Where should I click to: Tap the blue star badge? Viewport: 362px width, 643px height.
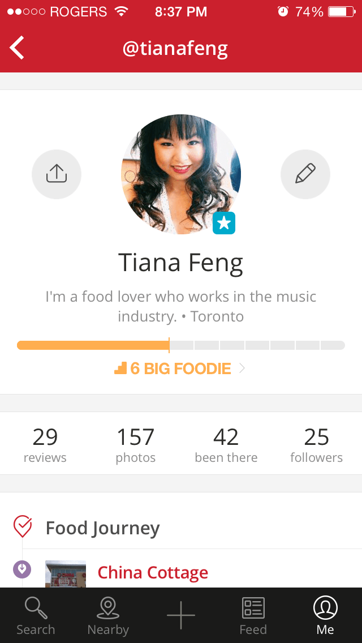(224, 223)
